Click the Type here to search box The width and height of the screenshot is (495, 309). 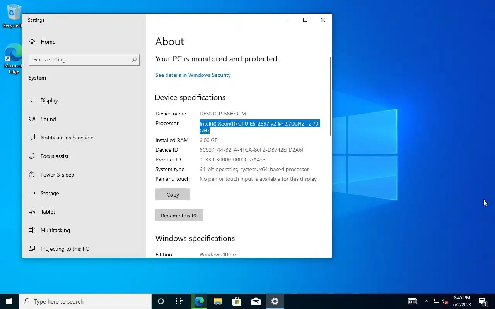(85, 301)
